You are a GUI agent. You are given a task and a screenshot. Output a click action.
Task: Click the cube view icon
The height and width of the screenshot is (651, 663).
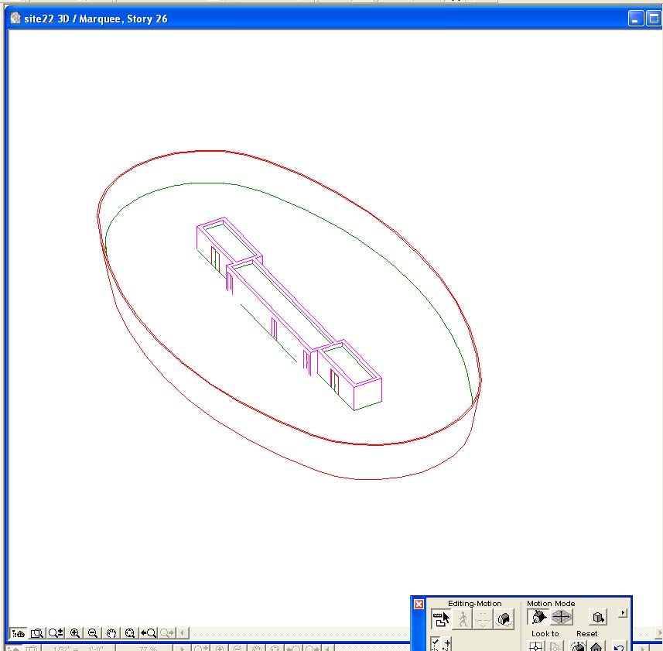pos(597,617)
